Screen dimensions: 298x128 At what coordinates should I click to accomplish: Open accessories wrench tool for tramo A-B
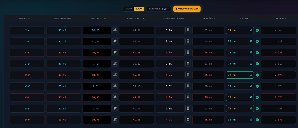point(115,52)
